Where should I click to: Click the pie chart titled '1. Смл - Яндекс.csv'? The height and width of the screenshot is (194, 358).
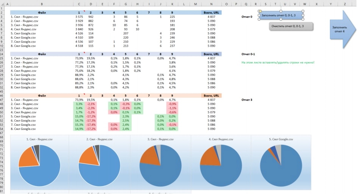(x=39, y=166)
